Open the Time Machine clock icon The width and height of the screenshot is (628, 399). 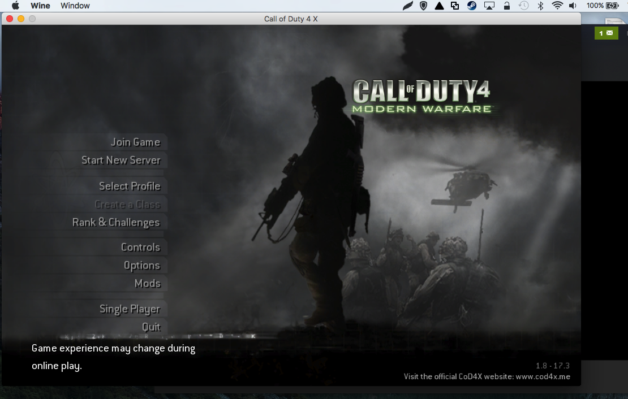coord(524,6)
